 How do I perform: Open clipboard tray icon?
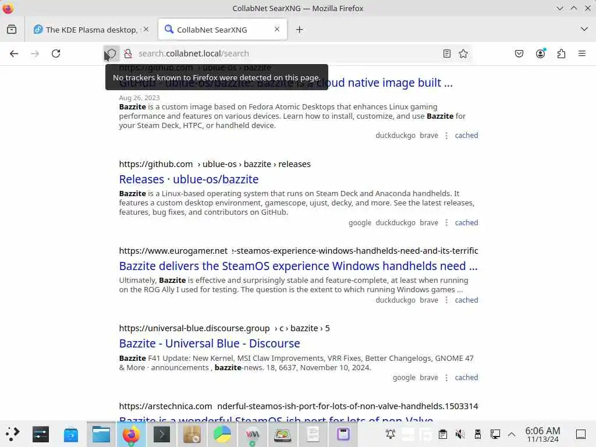(442, 434)
